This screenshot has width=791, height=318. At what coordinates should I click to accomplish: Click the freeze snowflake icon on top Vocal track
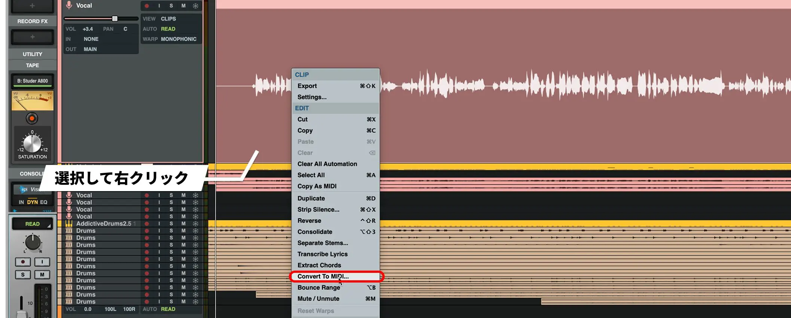(195, 6)
